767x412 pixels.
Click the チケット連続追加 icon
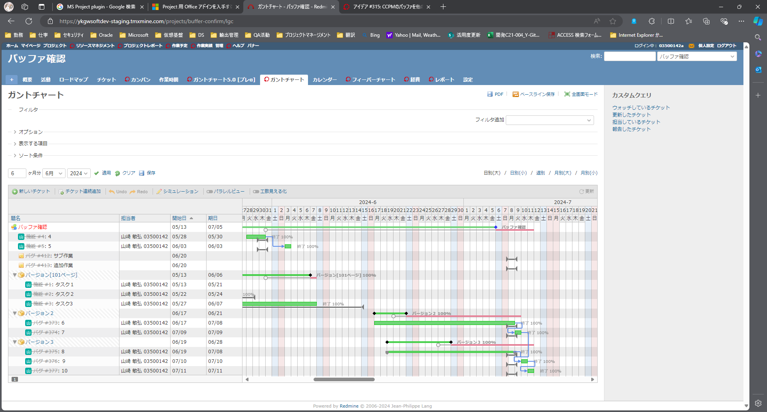61,192
